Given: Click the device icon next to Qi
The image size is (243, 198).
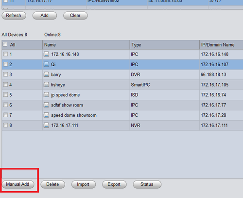Looking at the screenshot, I should pyautogui.click(x=46, y=64).
